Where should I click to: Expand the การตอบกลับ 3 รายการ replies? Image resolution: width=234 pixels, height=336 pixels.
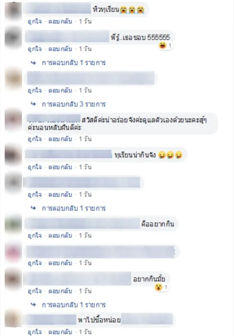click(73, 104)
